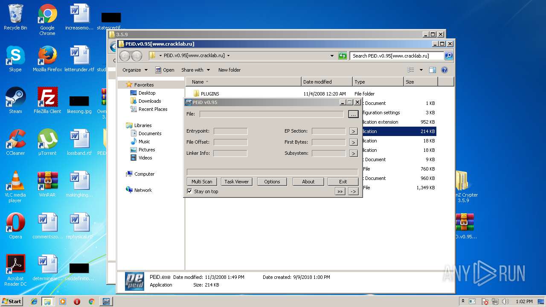Open the Windows Start menu
This screenshot has width=546, height=307.
tap(12, 301)
